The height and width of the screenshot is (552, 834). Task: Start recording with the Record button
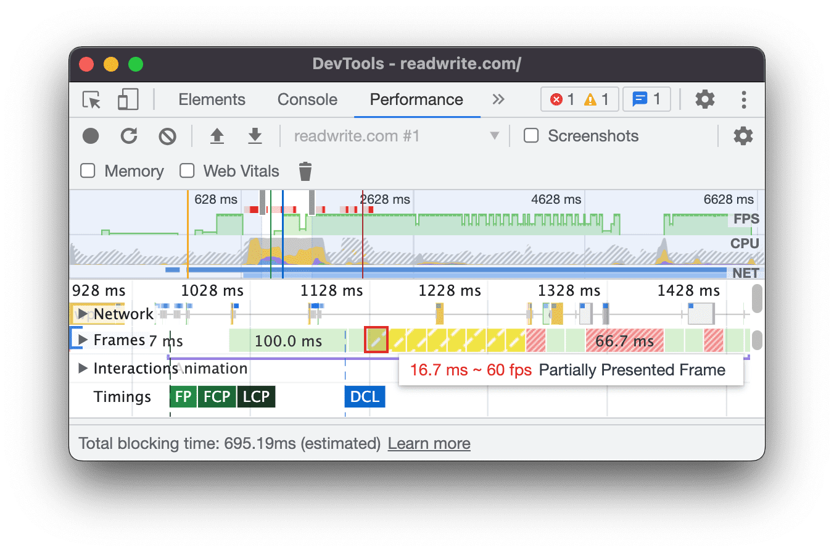pos(91,136)
